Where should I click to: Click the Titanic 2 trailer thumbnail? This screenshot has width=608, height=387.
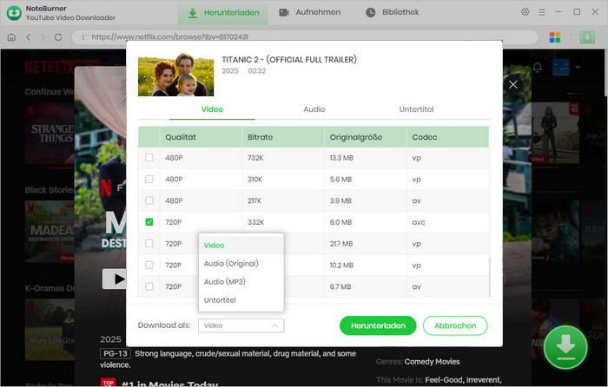pyautogui.click(x=175, y=75)
